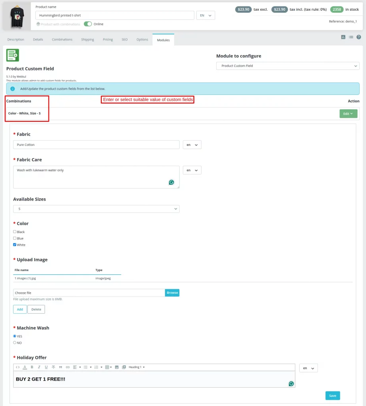
Task: Click the Choose file input field
Action: coord(89,293)
